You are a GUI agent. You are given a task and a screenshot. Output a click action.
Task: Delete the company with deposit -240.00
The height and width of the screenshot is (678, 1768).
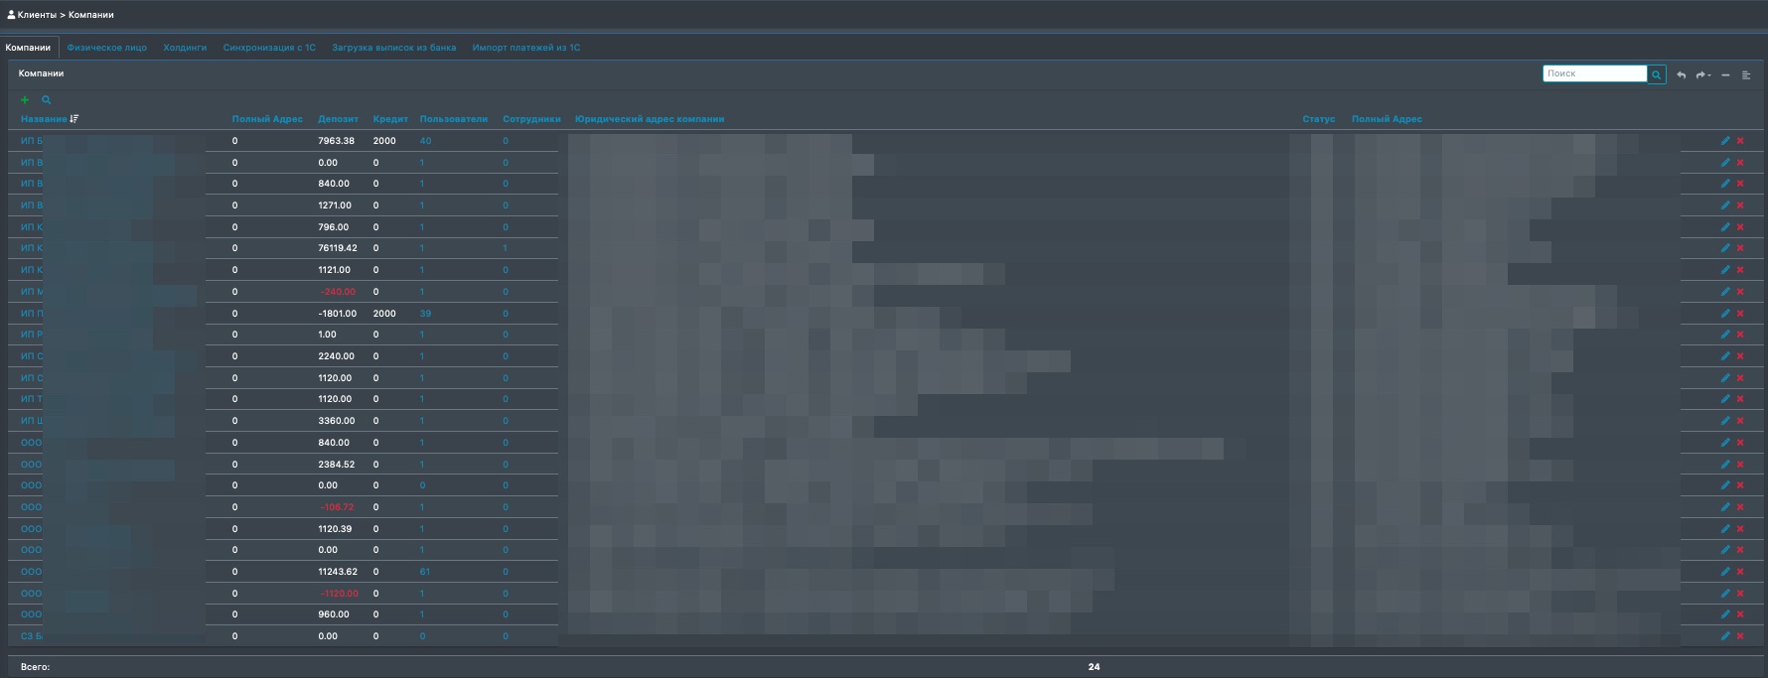(x=1740, y=292)
